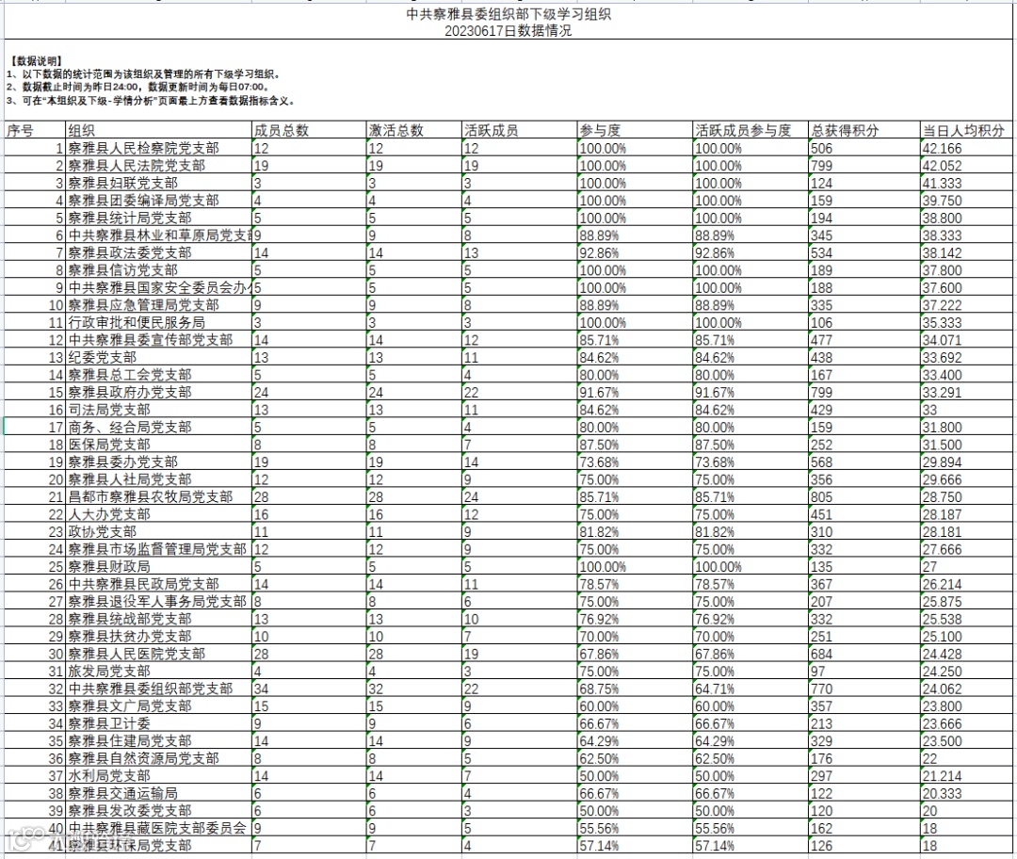Select the cell 察雅县扶贫办党支部
This screenshot has width=1017, height=859.
pyautogui.click(x=159, y=637)
